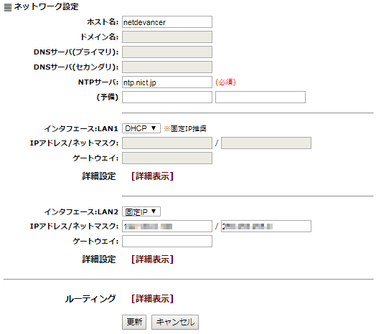Open the LAN2 固定IP interface dropdown

pyautogui.click(x=141, y=211)
